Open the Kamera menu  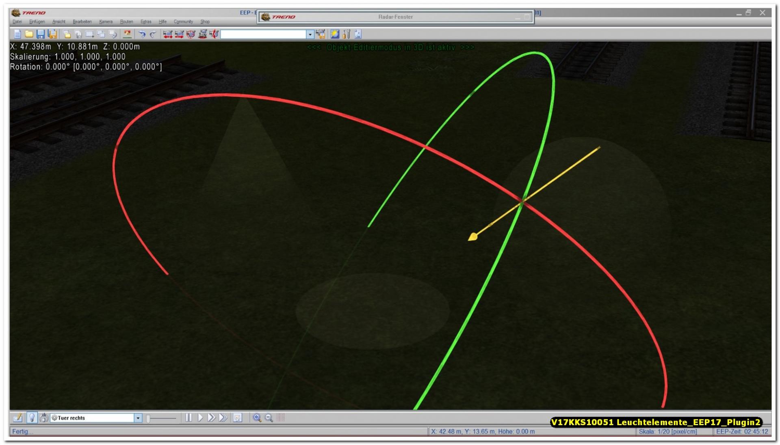pyautogui.click(x=106, y=21)
